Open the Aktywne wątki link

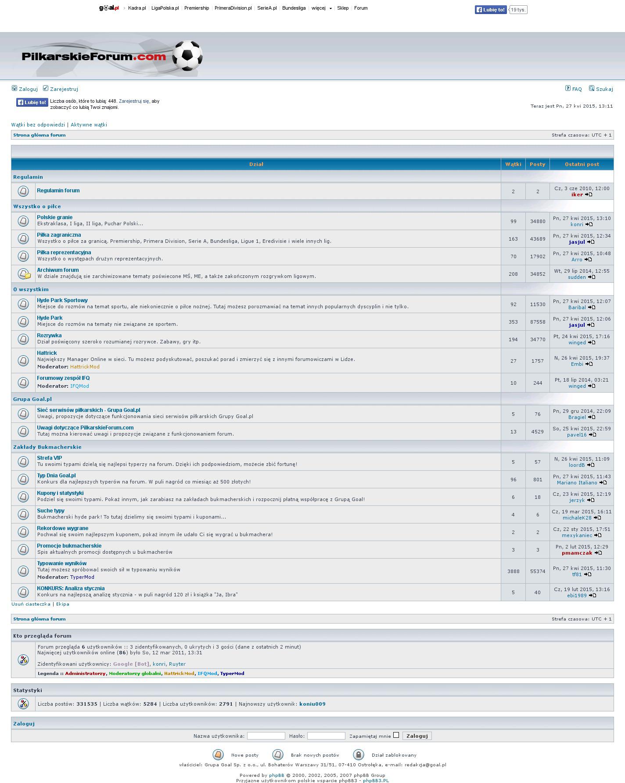[89, 125]
